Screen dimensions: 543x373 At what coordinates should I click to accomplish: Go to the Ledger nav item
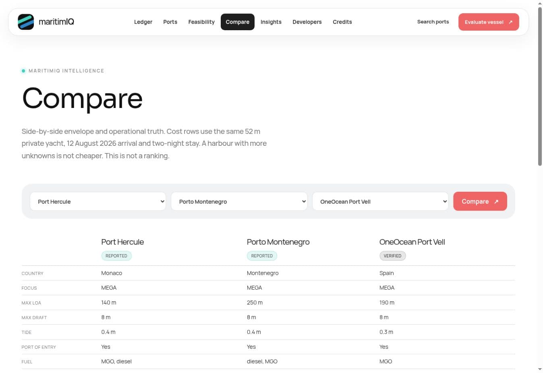tap(143, 22)
